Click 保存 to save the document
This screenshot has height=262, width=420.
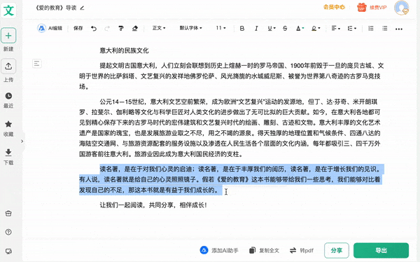point(78,28)
